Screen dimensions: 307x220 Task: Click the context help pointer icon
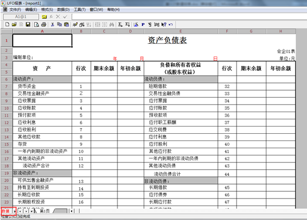(163, 24)
